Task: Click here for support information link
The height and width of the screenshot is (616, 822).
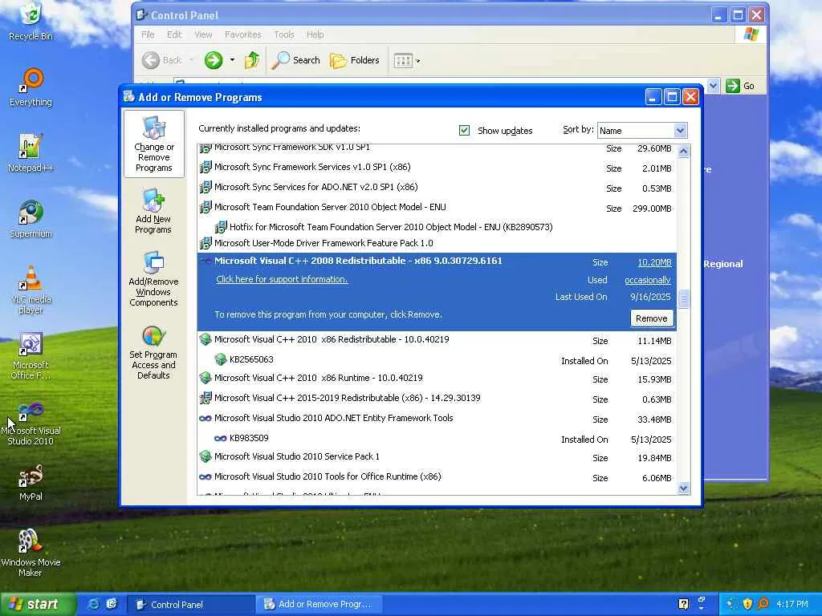Action: pyautogui.click(x=282, y=279)
